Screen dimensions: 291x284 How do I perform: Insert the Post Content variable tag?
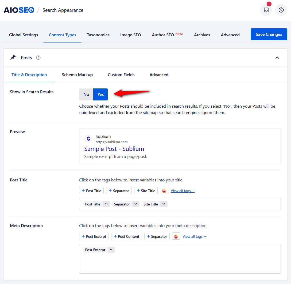point(126,236)
